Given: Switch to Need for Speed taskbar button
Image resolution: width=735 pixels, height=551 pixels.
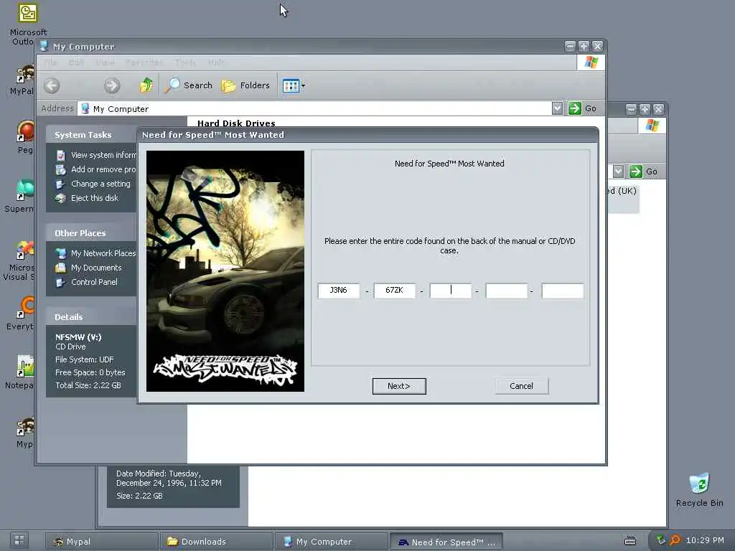Looking at the screenshot, I should click(446, 542).
